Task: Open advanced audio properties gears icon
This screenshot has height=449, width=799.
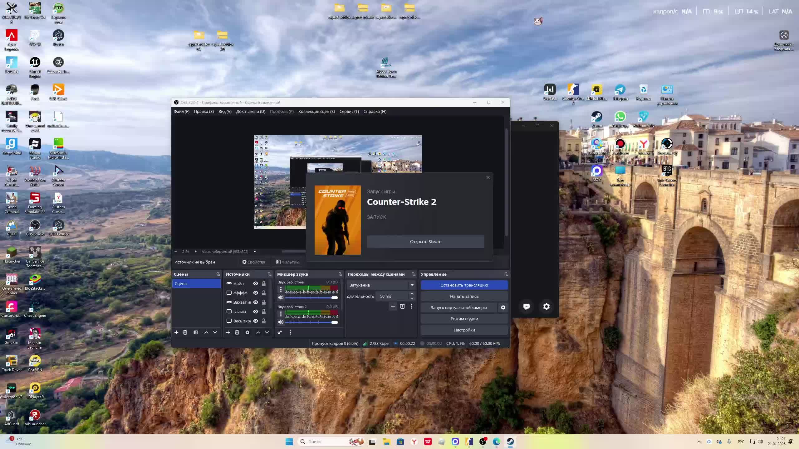Action: click(280, 332)
